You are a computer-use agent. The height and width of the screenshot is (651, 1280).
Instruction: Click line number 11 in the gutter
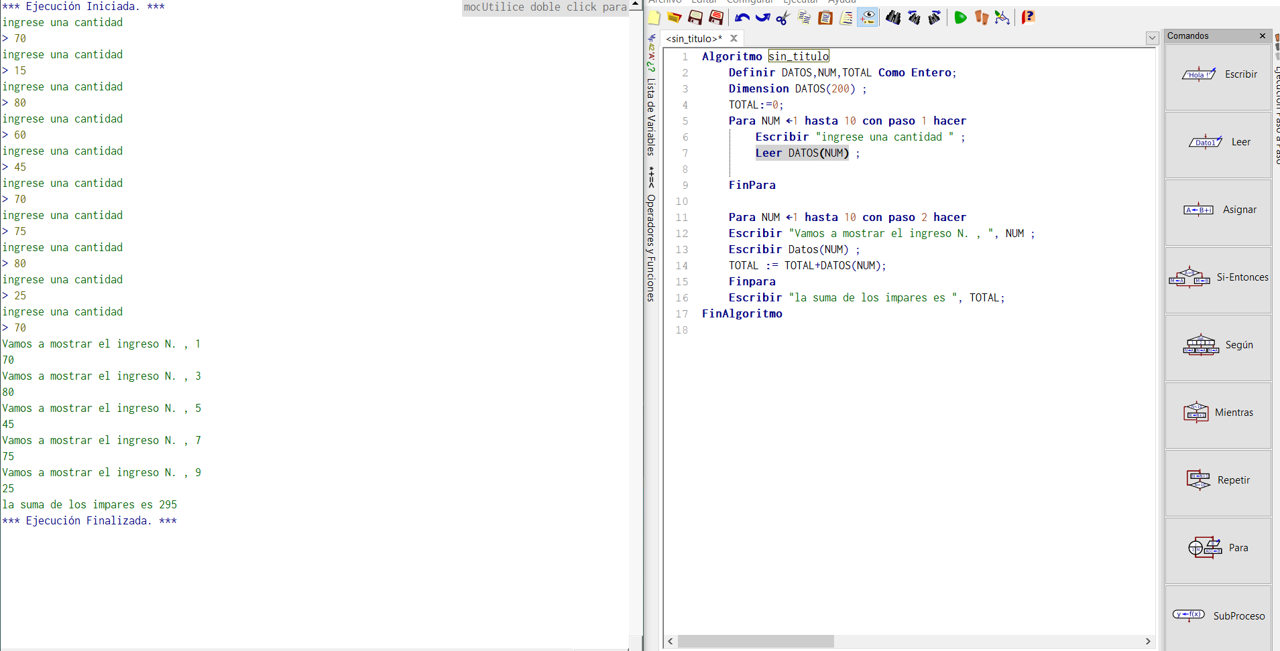(x=682, y=218)
